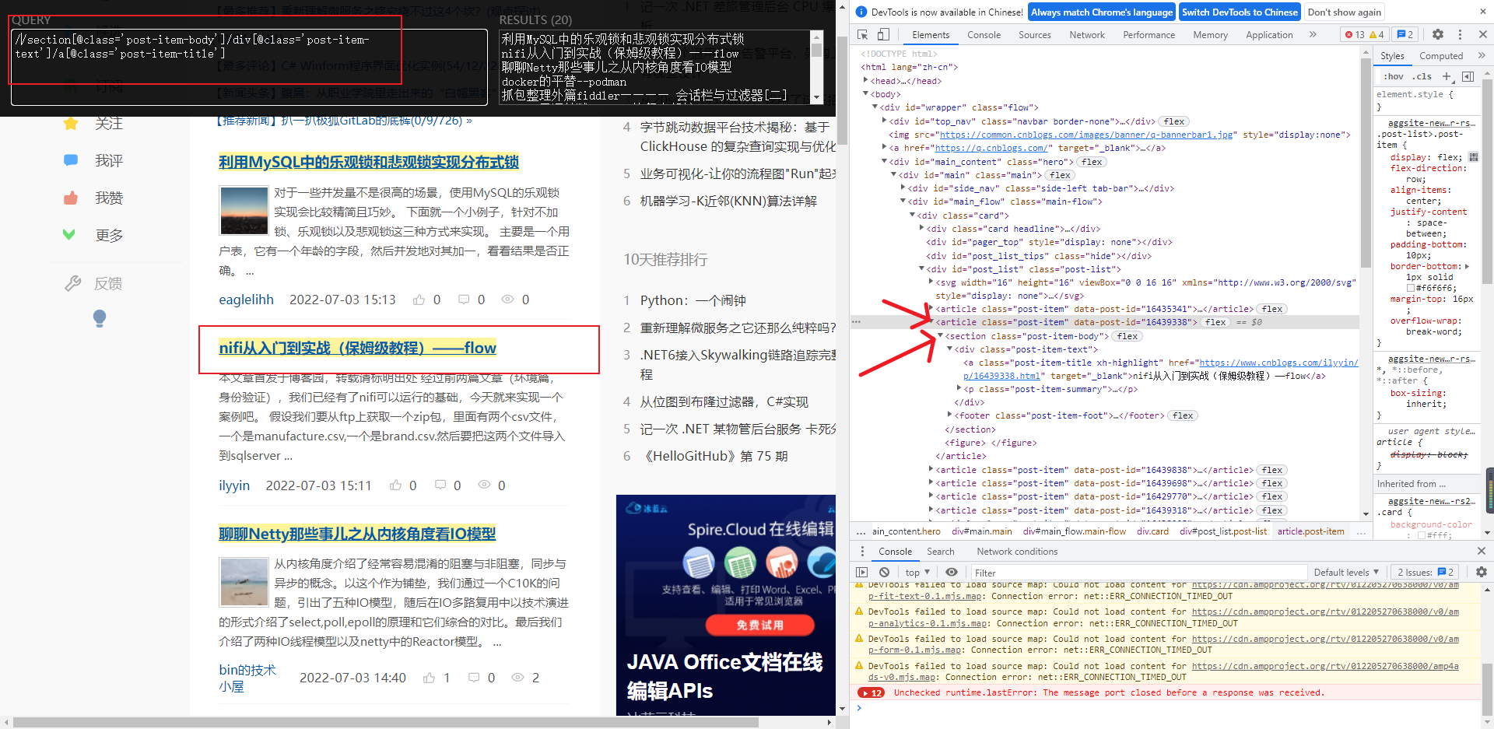The image size is (1494, 729).
Task: Expand the div#side_nav node
Action: 903,188
